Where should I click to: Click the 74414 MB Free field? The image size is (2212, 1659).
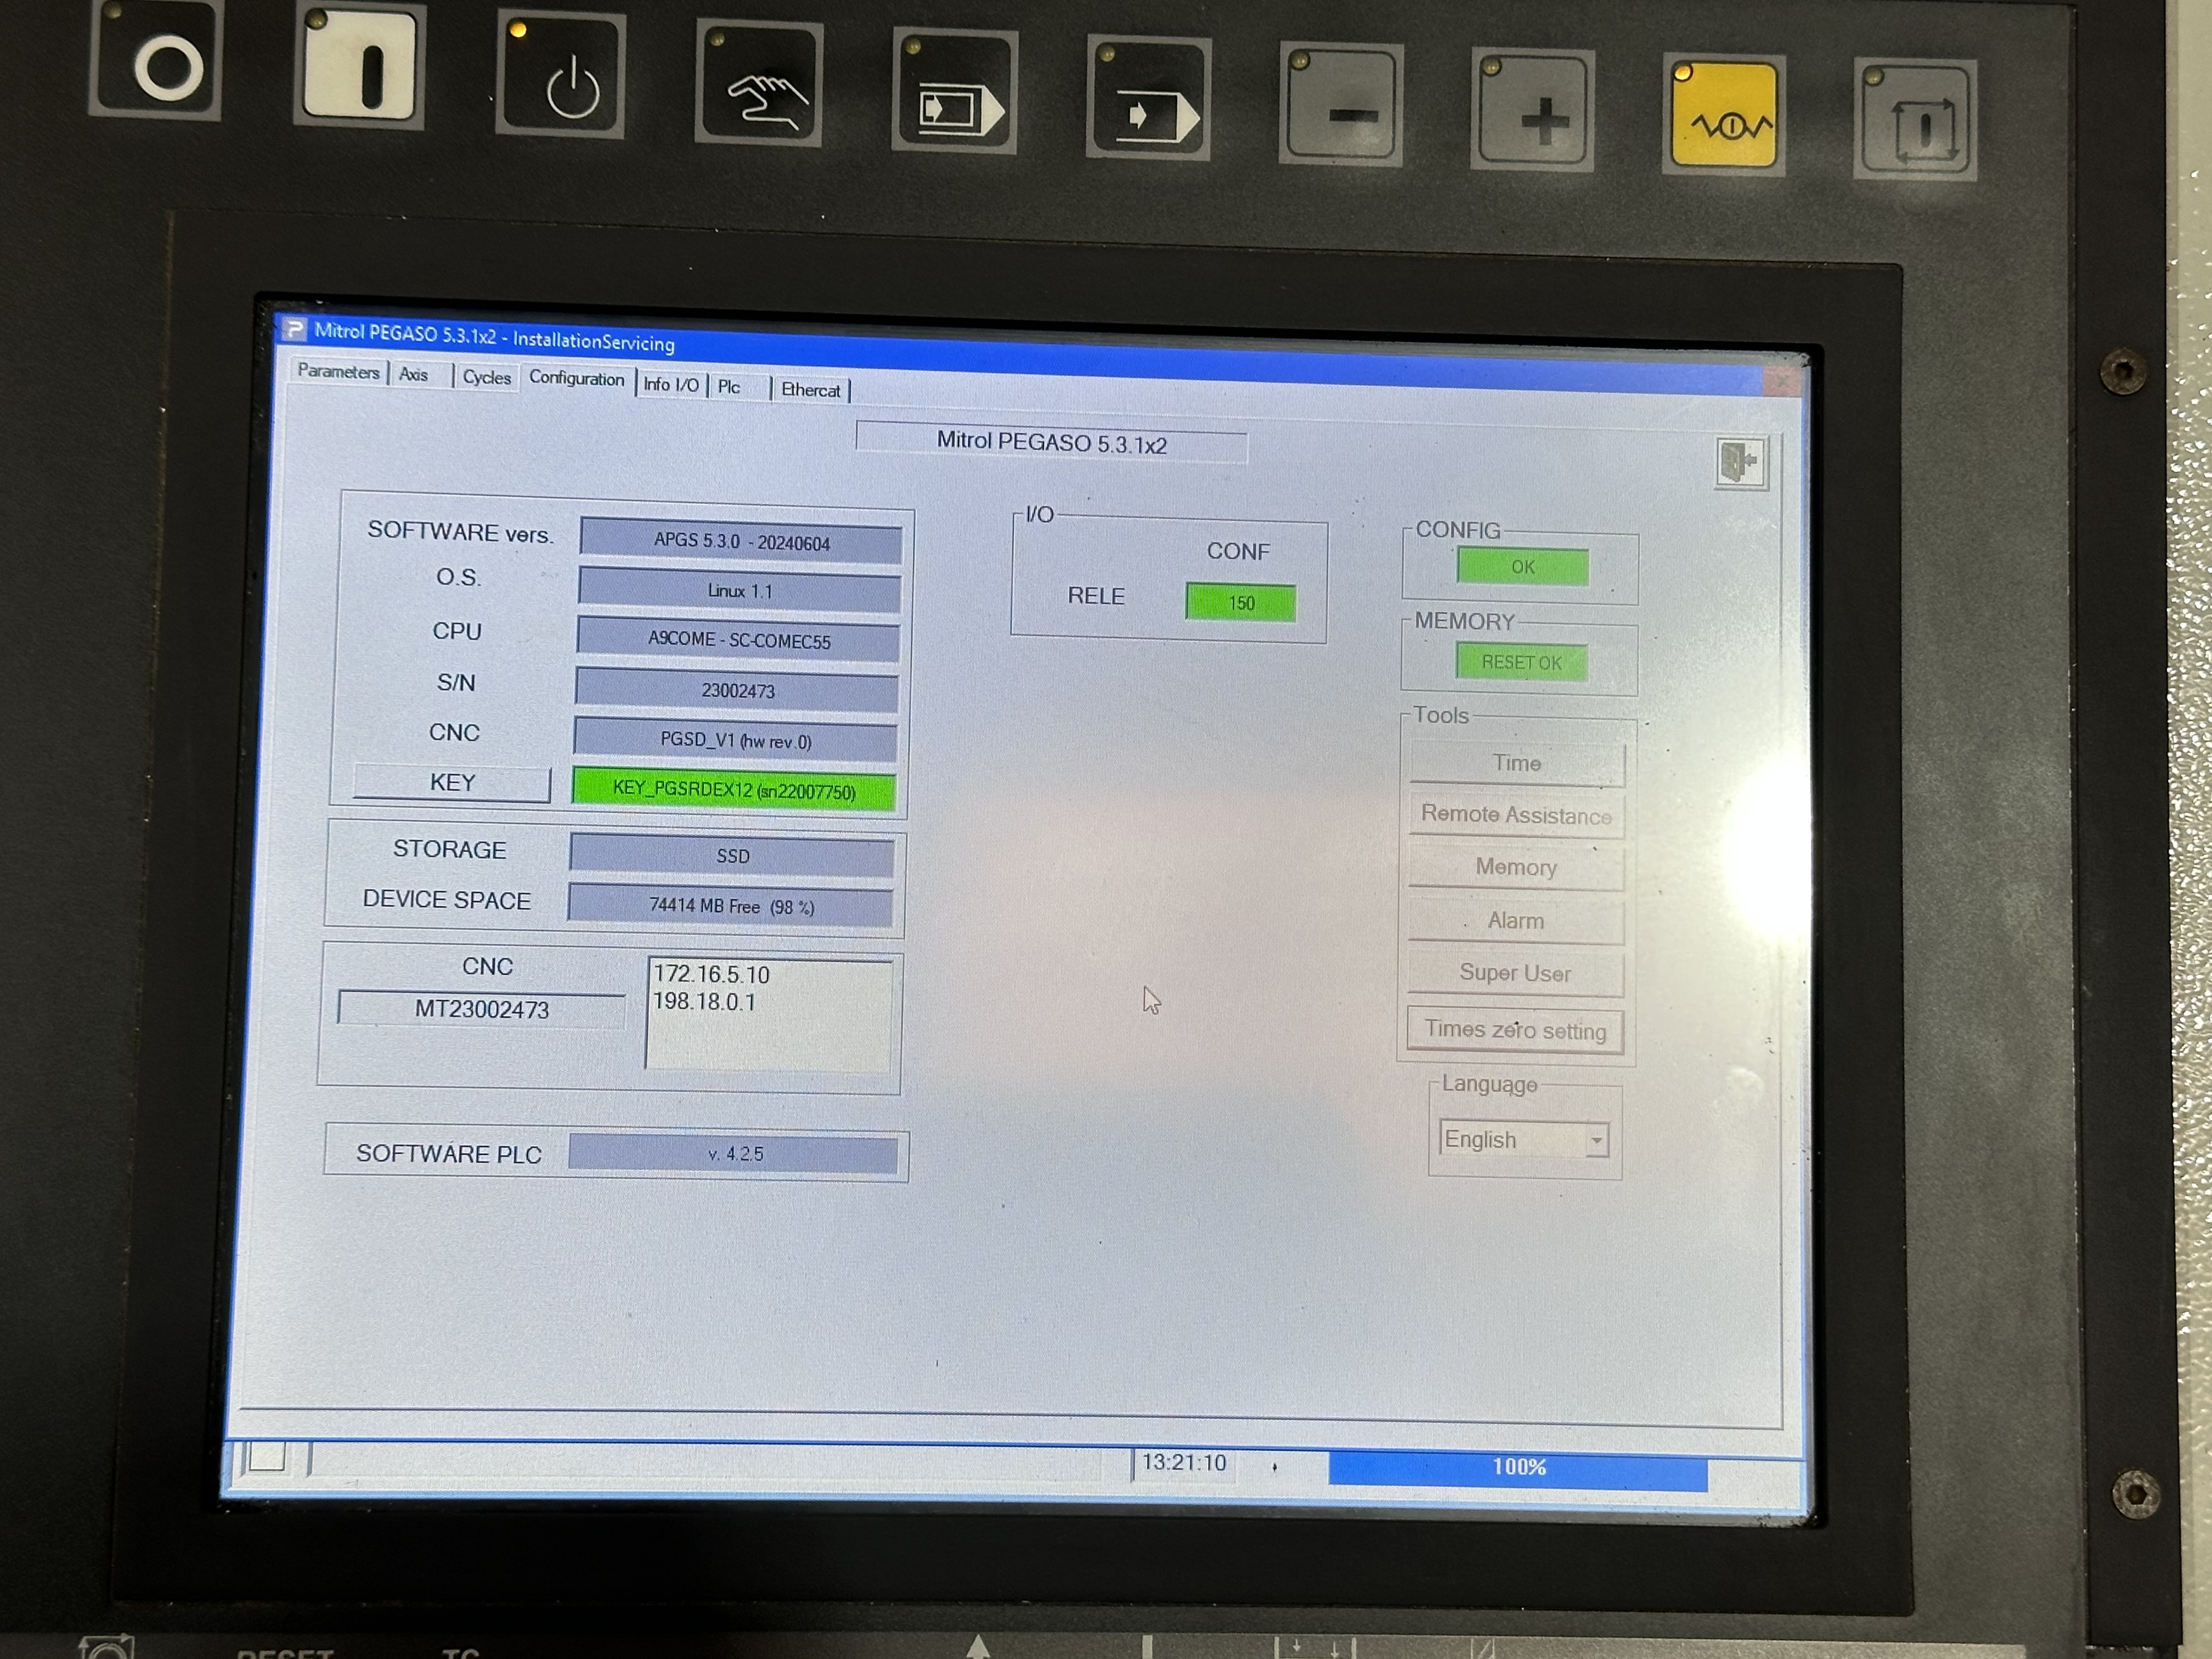731,906
